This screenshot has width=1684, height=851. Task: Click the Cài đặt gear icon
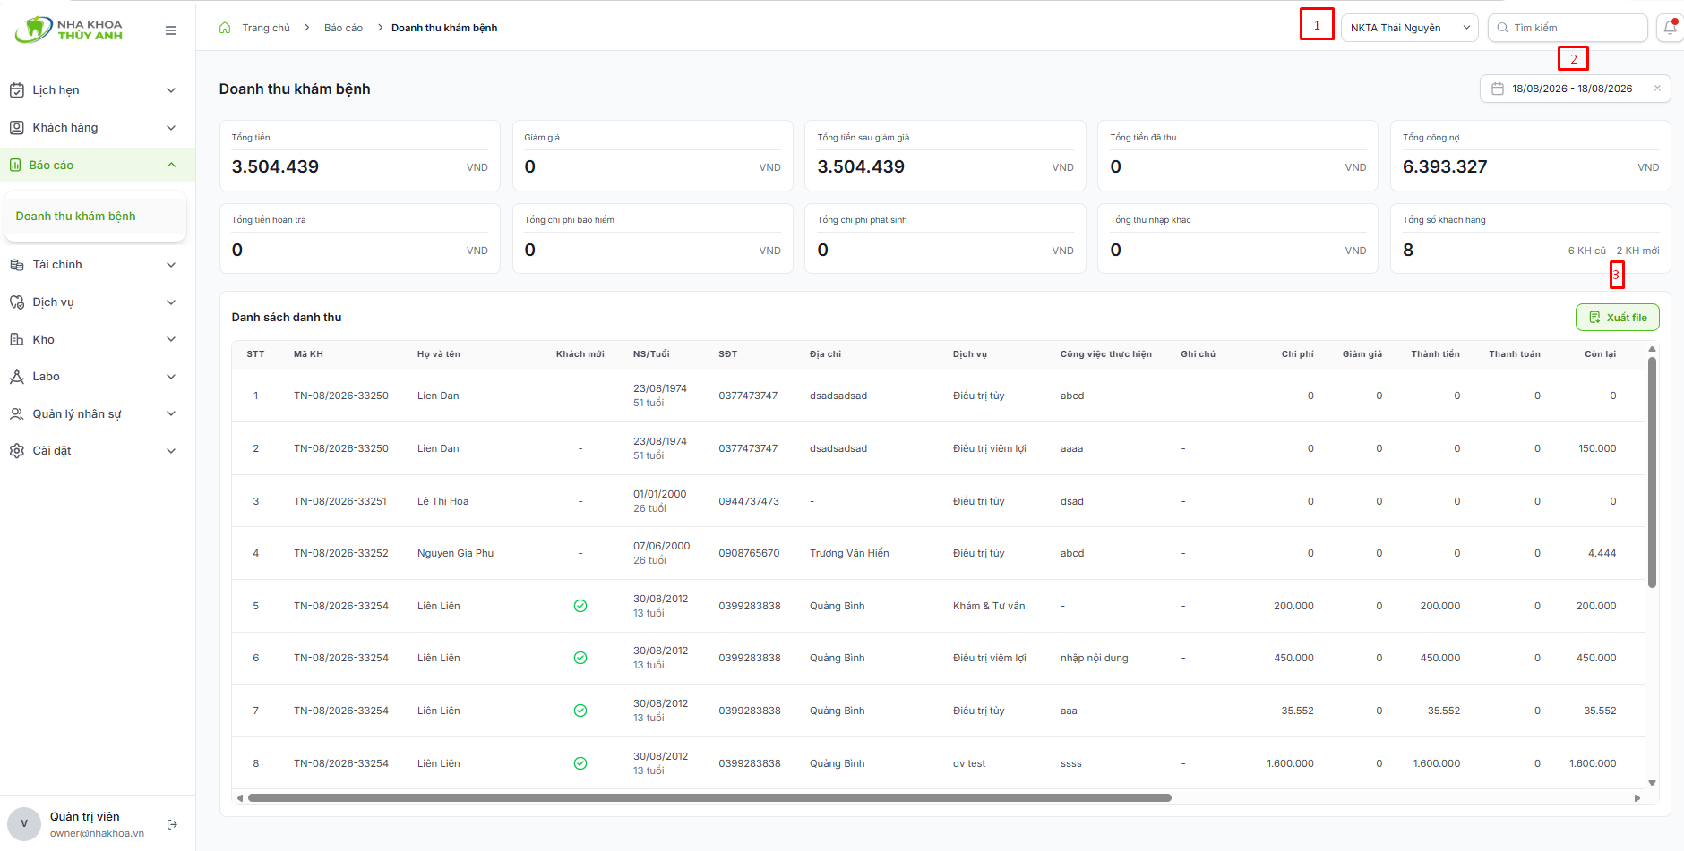tap(17, 451)
